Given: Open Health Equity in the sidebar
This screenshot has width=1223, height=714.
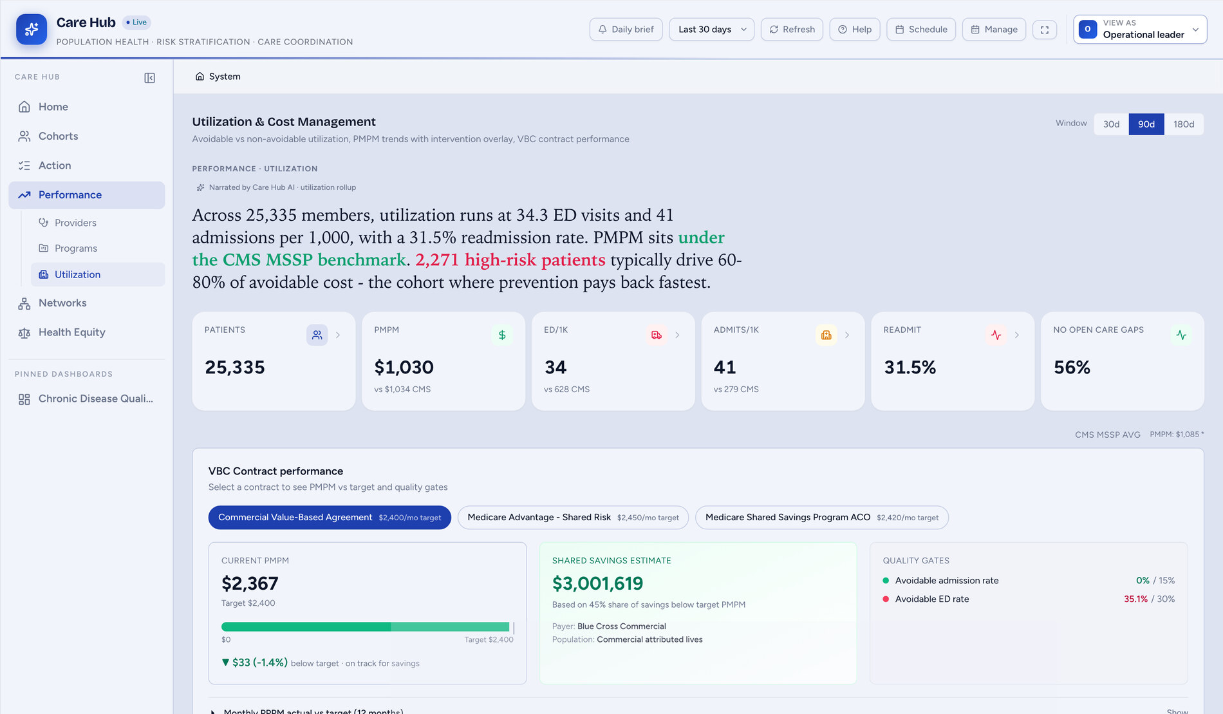Looking at the screenshot, I should (87, 332).
